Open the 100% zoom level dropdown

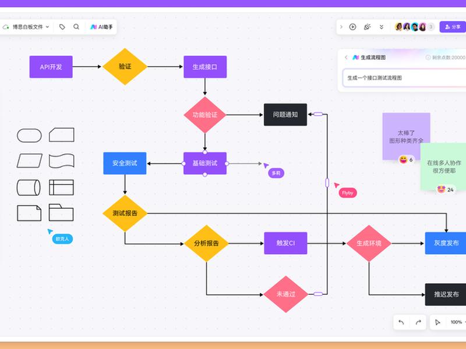pos(458,322)
